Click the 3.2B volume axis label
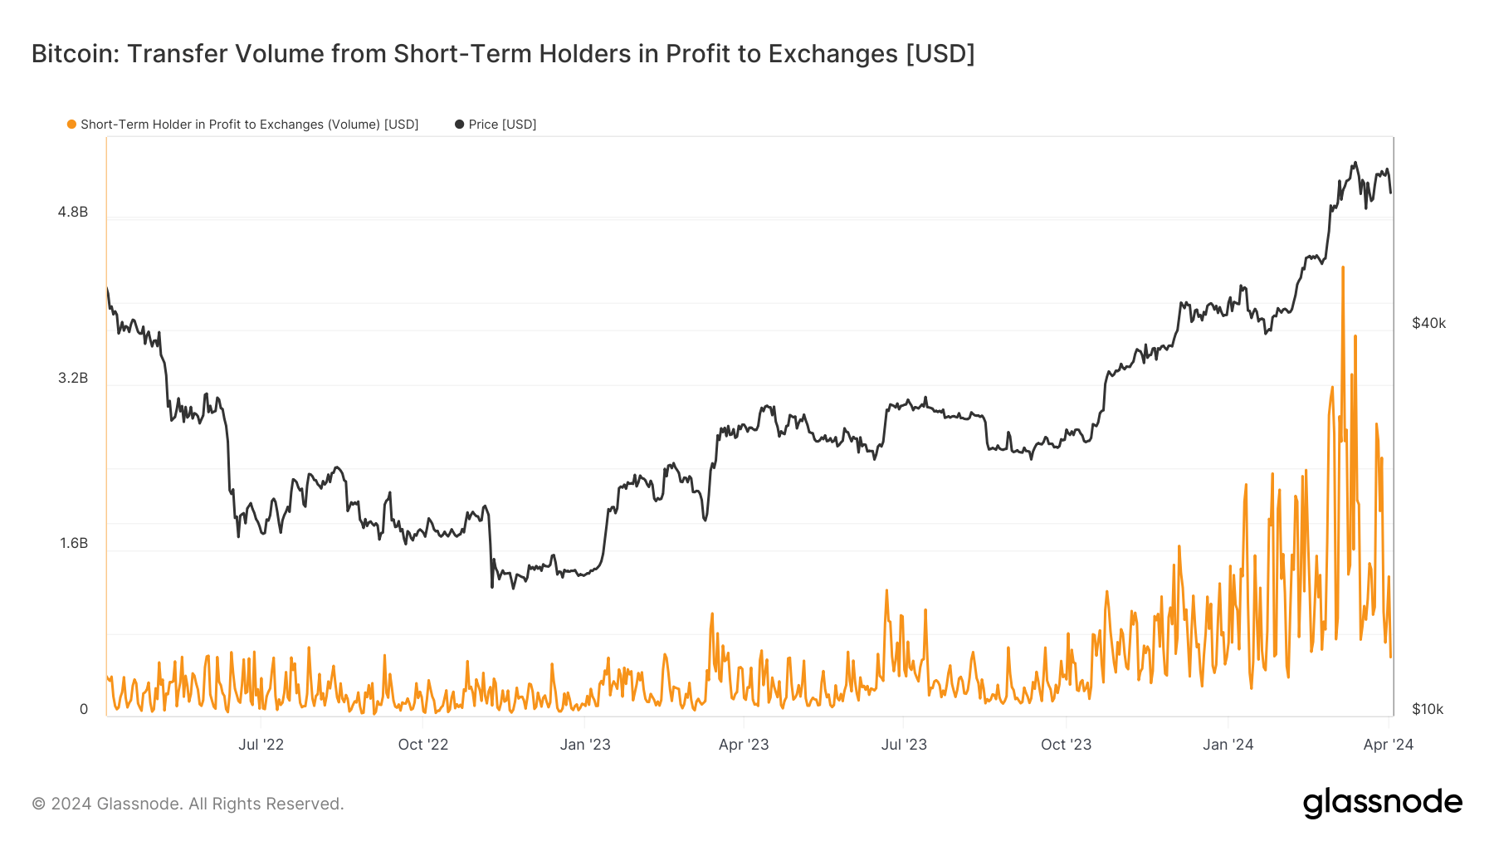 [73, 379]
